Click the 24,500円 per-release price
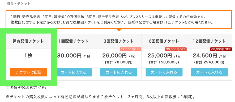 tap(205, 56)
